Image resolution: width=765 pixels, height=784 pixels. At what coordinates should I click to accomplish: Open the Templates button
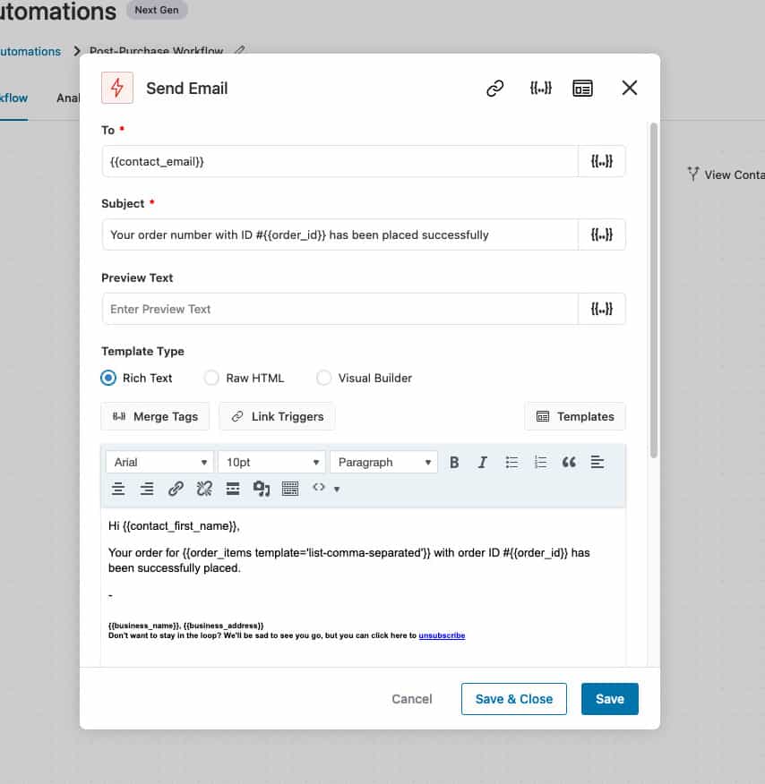[x=575, y=416]
